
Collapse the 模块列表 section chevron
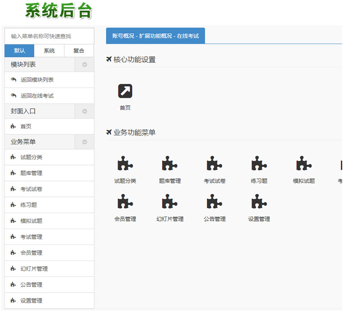tap(84, 65)
